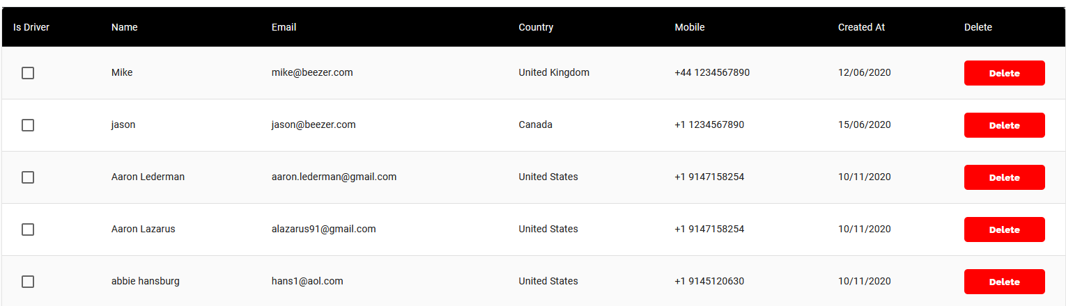Viewport: 1066px width, 306px height.
Task: Click the Is Driver column header
Action: [x=31, y=27]
